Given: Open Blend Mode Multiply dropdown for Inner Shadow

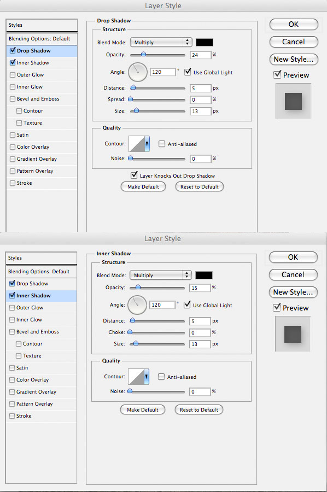Looking at the screenshot, I should 160,275.
